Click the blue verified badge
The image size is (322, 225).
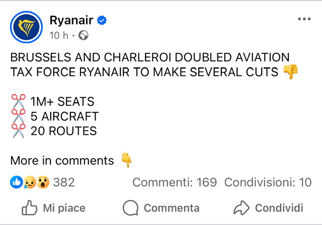102,21
